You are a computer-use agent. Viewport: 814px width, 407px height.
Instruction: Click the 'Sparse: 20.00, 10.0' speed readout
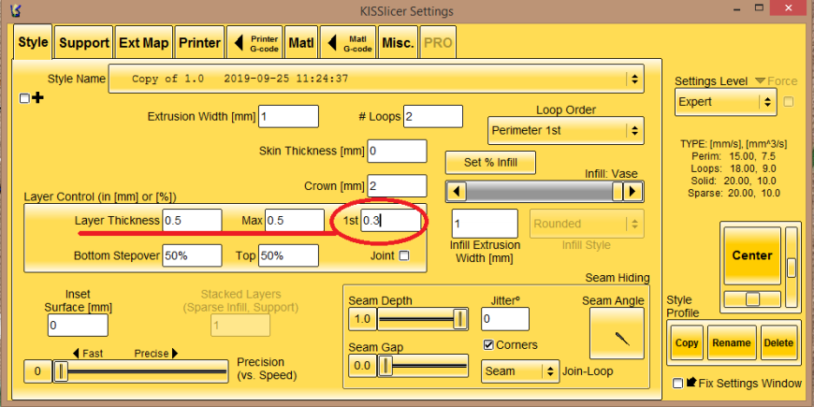coord(733,194)
